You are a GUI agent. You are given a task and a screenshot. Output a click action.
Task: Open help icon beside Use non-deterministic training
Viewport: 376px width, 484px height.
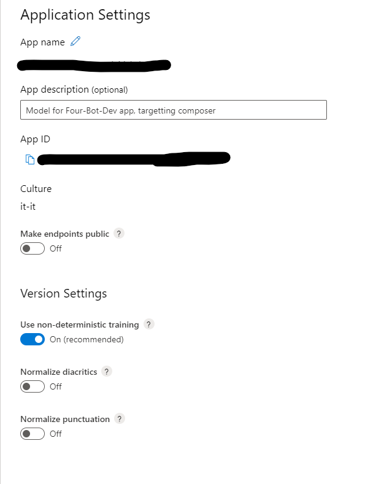point(149,324)
